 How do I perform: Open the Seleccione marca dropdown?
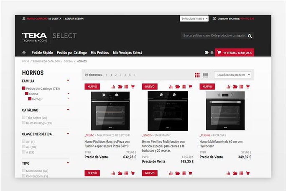click(x=194, y=18)
